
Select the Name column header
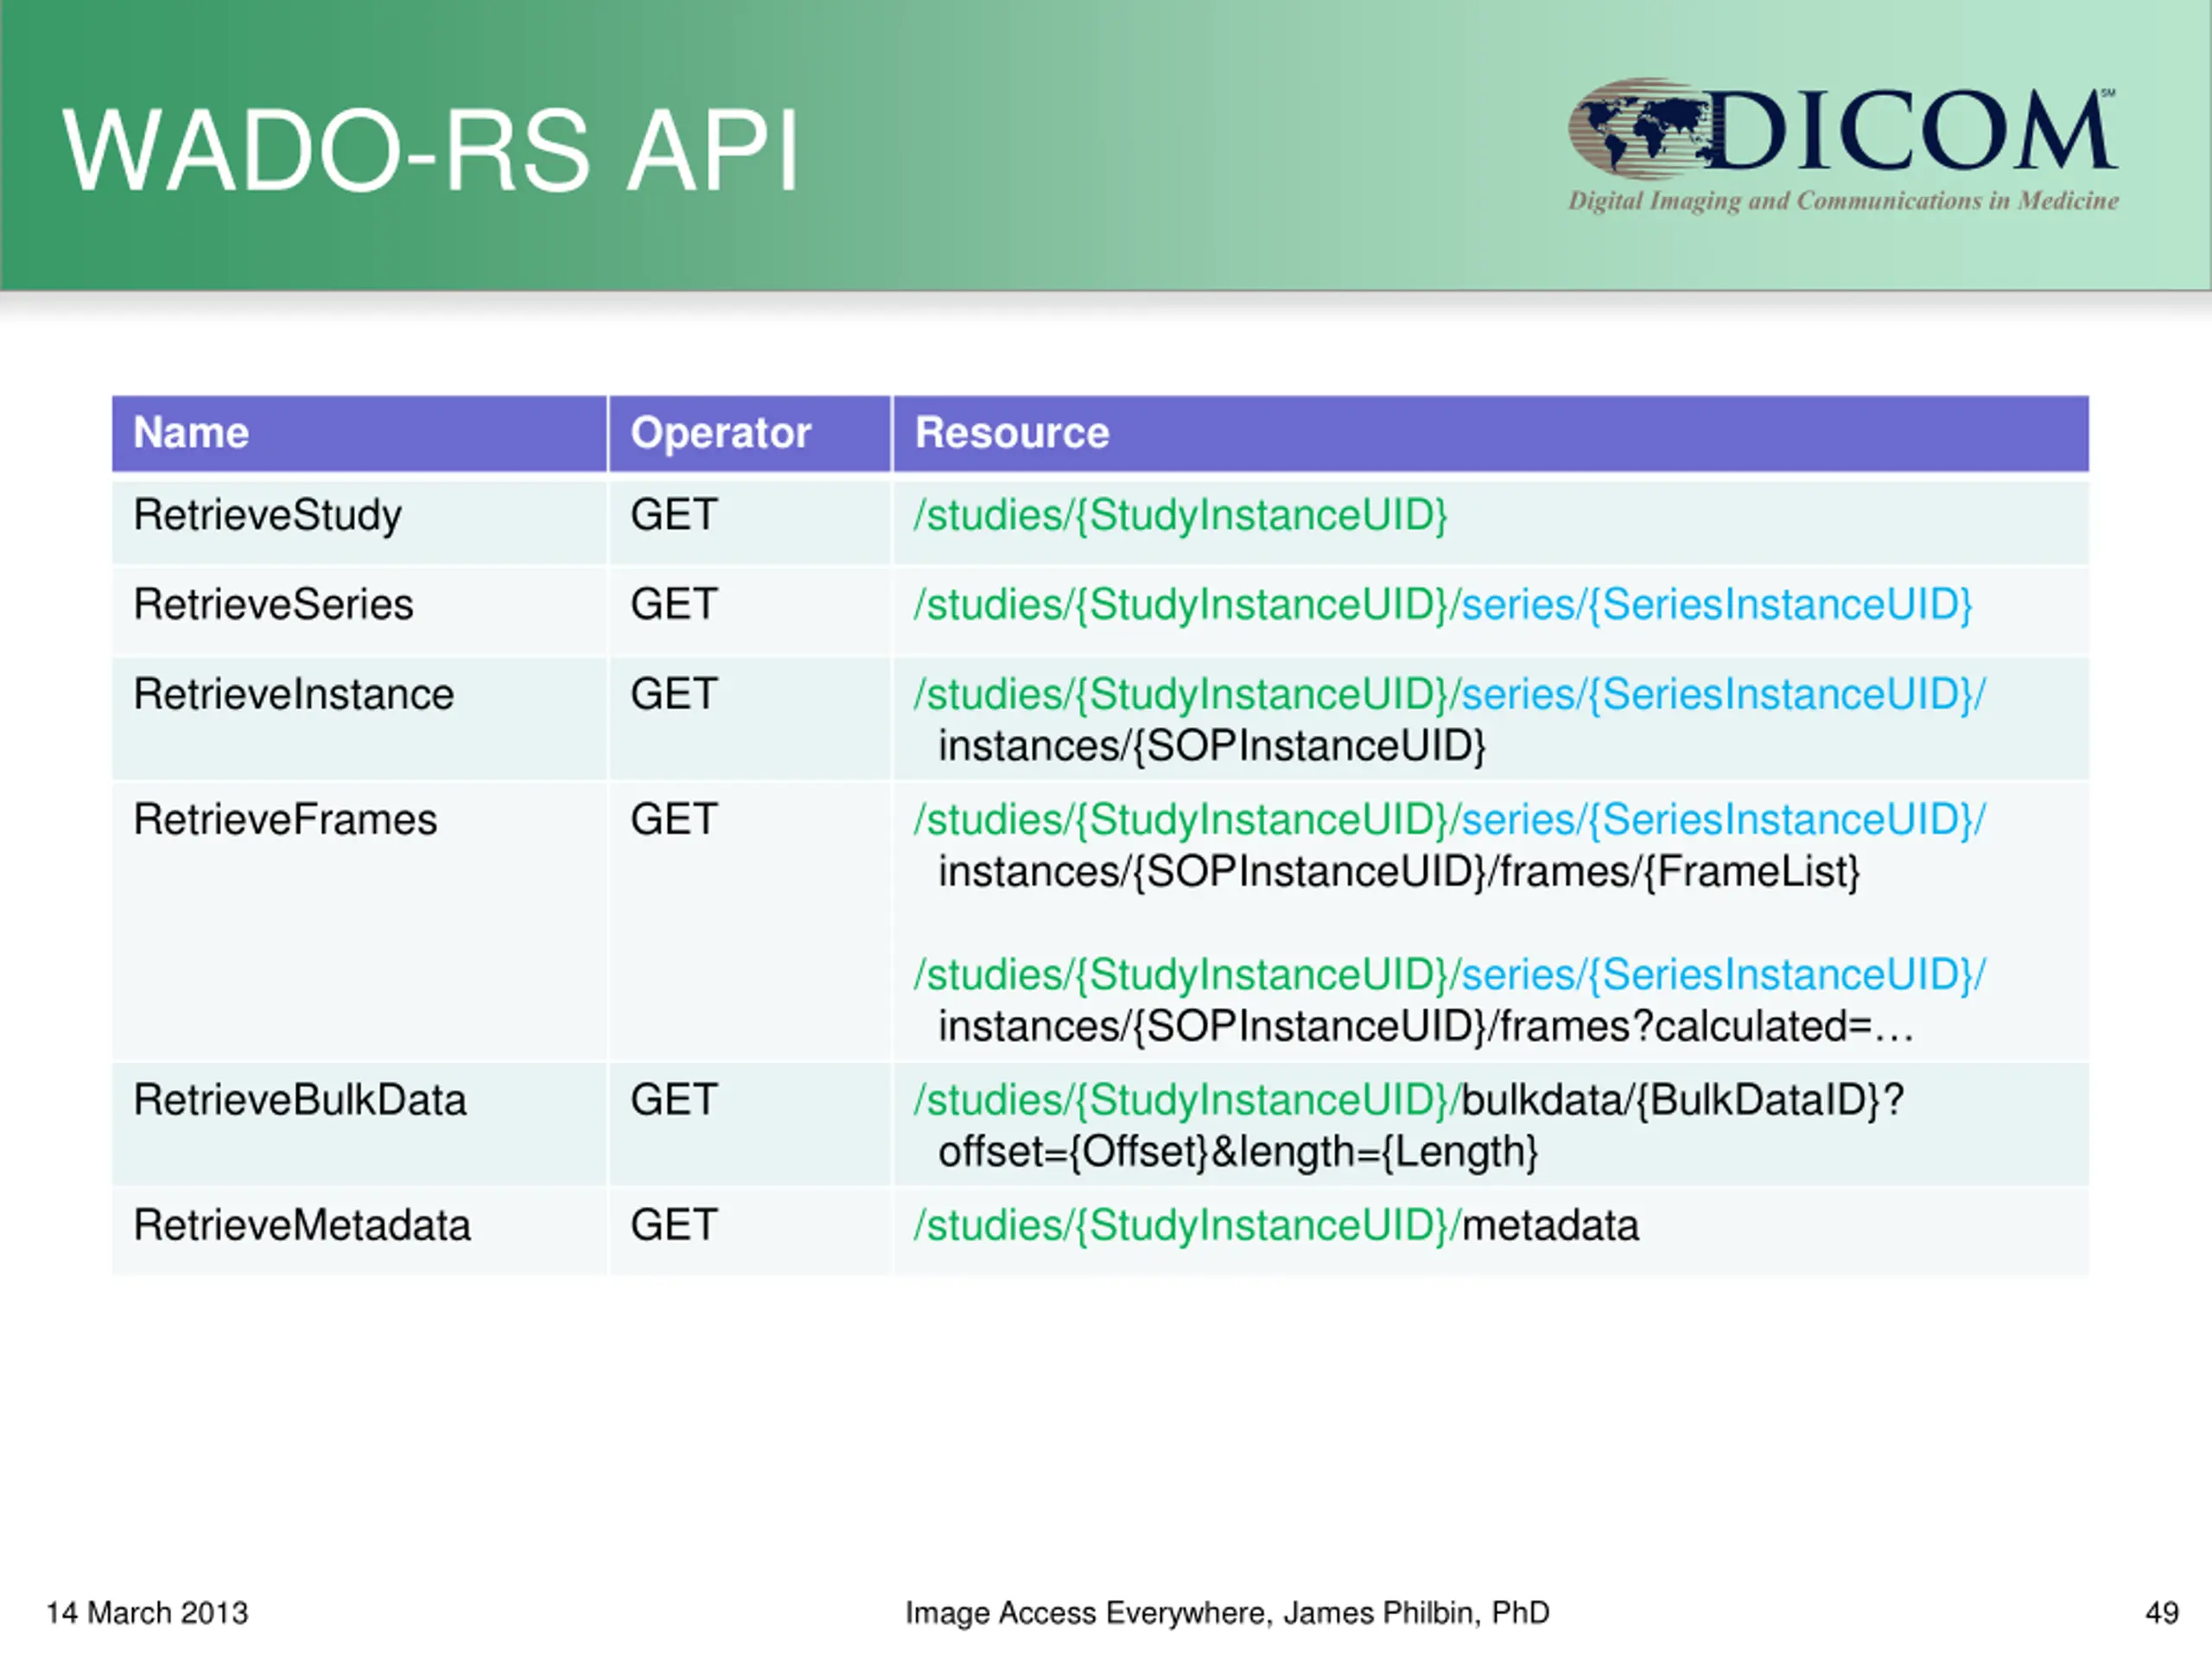359,433
